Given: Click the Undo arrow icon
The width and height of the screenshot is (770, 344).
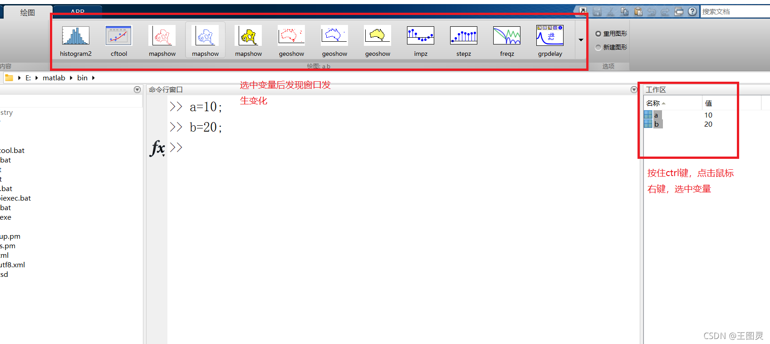Looking at the screenshot, I should pos(652,11).
